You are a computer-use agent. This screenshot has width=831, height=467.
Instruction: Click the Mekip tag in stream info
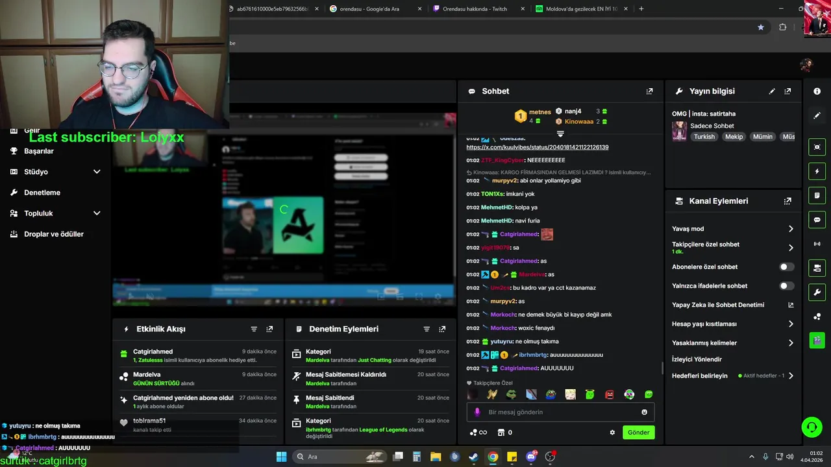coord(734,137)
